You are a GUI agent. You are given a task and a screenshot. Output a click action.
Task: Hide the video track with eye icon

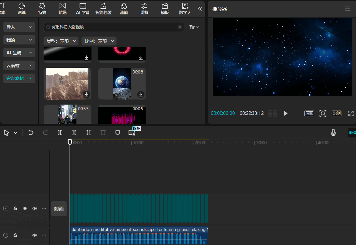click(25, 209)
